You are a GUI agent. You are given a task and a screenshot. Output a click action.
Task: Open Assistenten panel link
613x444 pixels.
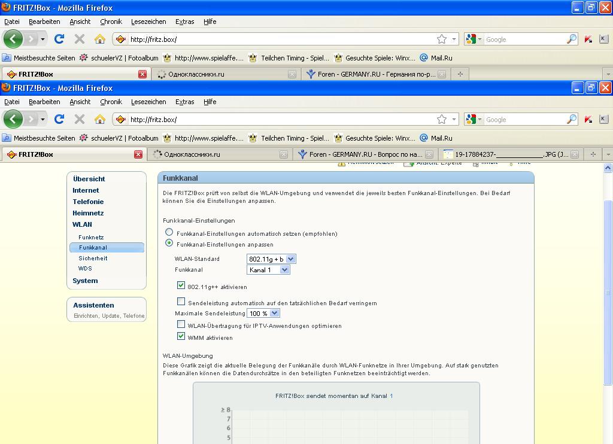pyautogui.click(x=93, y=305)
